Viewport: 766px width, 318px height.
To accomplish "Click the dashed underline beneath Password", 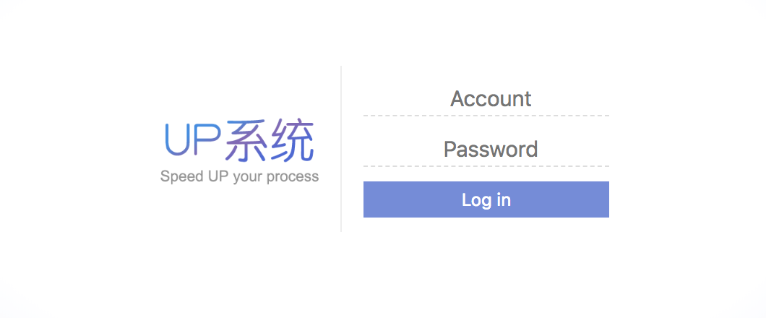I will (486, 166).
